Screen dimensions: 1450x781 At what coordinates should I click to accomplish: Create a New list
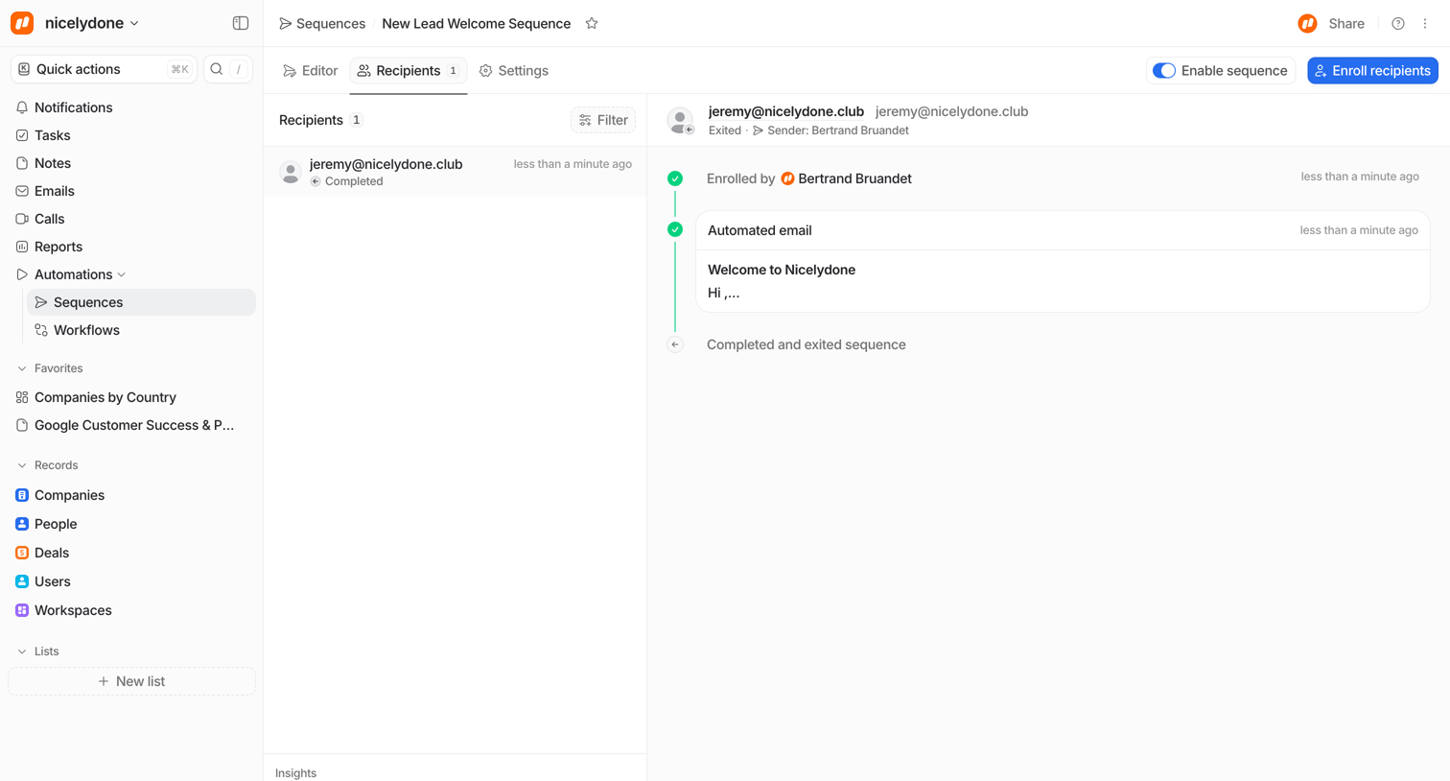click(132, 681)
